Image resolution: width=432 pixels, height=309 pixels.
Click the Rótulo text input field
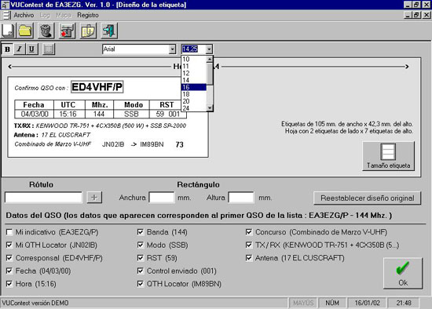pos(43,198)
